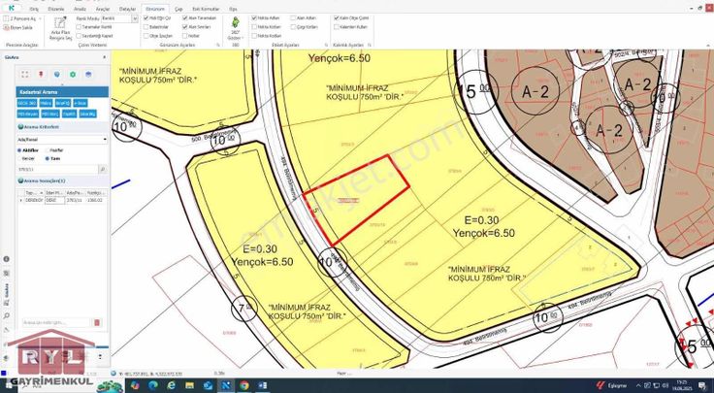Collapse the Arama Kriterleri section

20,127
